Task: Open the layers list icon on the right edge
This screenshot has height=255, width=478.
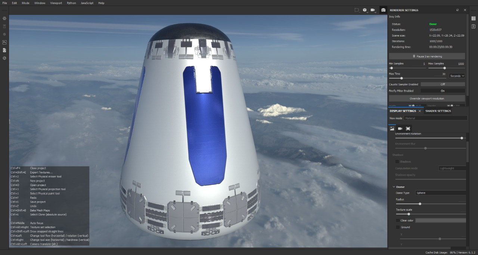Action: coord(474,18)
